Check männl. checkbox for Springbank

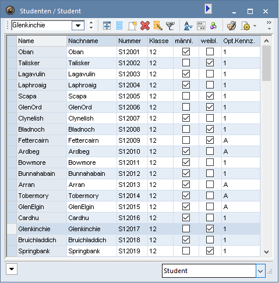(186, 251)
